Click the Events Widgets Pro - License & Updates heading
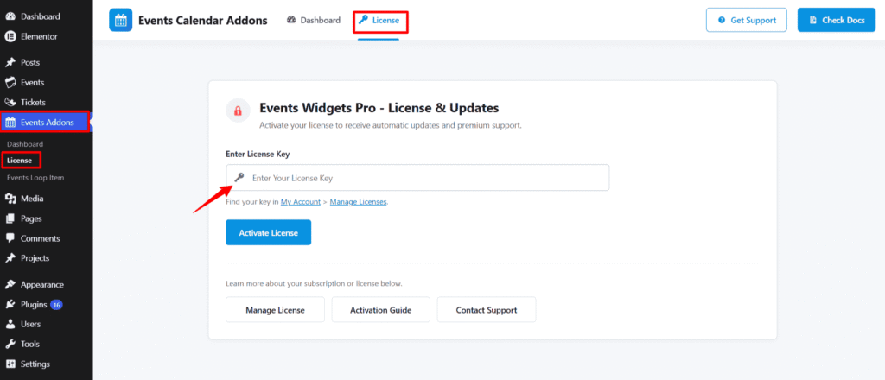 [x=379, y=107]
